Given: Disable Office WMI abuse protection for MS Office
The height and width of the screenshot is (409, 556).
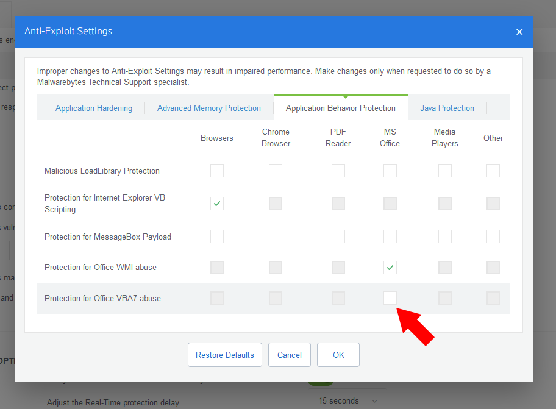Looking at the screenshot, I should point(390,267).
